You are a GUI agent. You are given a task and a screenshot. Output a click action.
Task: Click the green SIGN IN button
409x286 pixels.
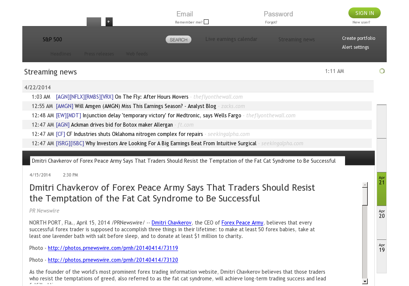[x=364, y=13]
